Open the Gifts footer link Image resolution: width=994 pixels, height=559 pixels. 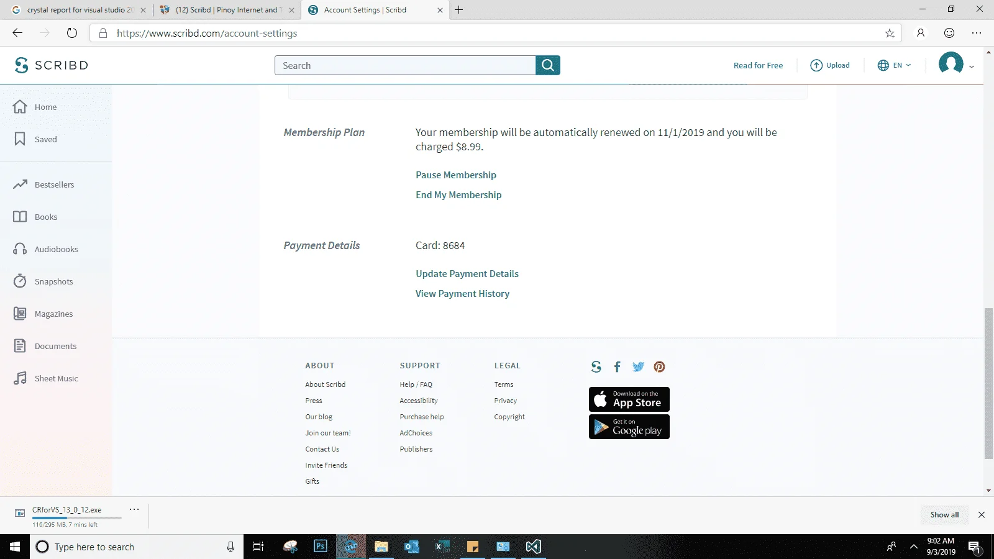coord(312,481)
